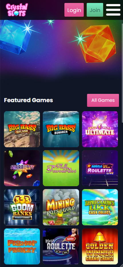Play the Starburst slot game

click(x=22, y=168)
